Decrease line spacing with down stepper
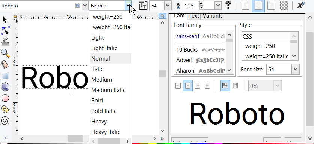The height and width of the screenshot is (144, 314). pyautogui.click(x=201, y=8)
